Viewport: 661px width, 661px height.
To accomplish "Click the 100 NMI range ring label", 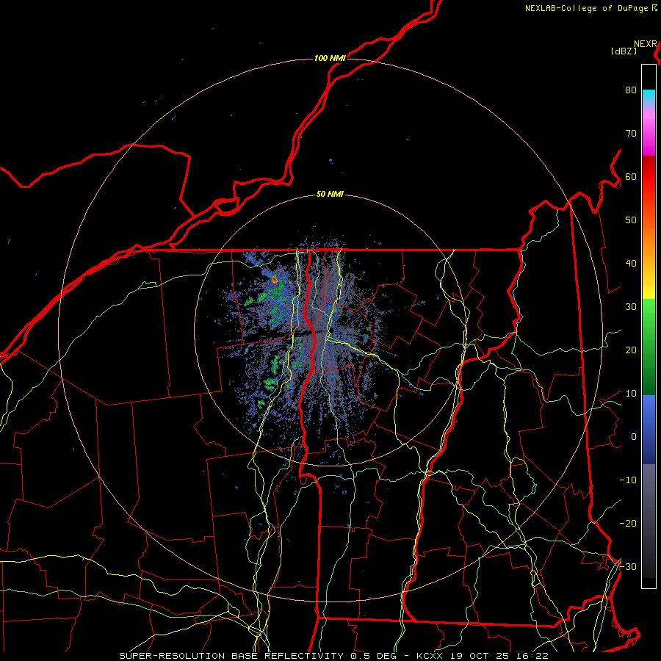I will click(x=330, y=58).
